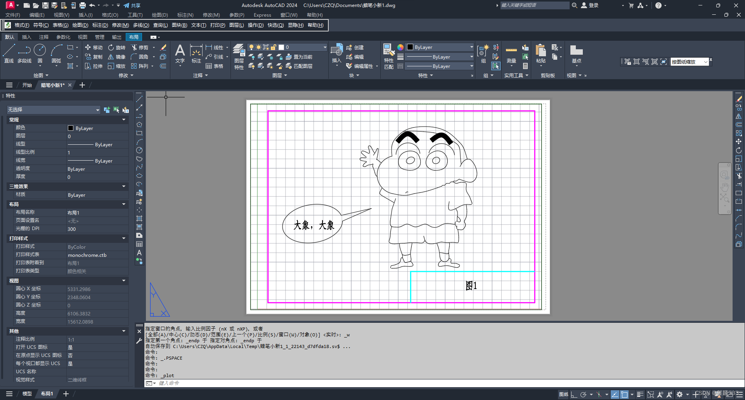745x400 pixels.
Task: Click the 移动 (Move) tool
Action: (94, 47)
